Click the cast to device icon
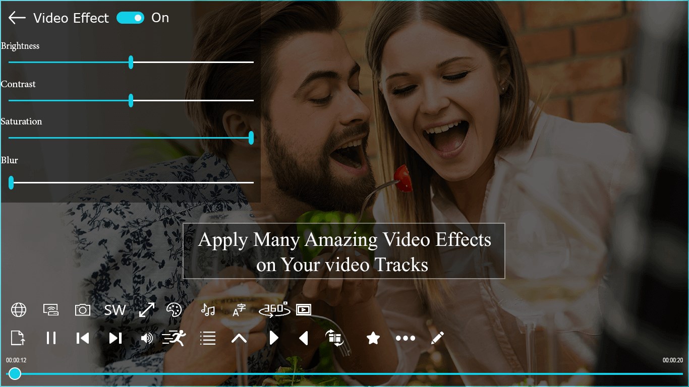This screenshot has height=387, width=689. [51, 309]
